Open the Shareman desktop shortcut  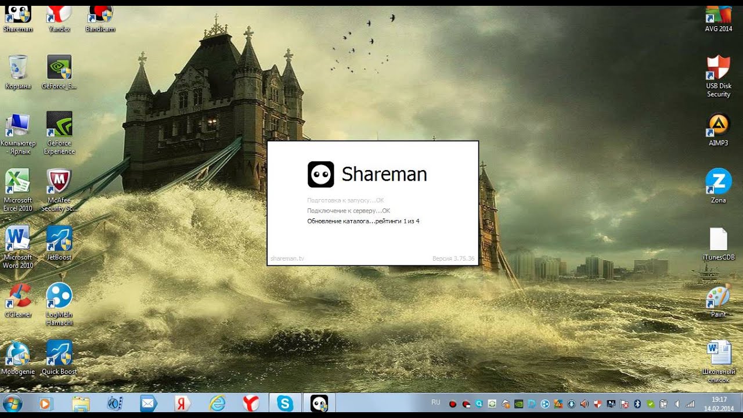pyautogui.click(x=18, y=17)
